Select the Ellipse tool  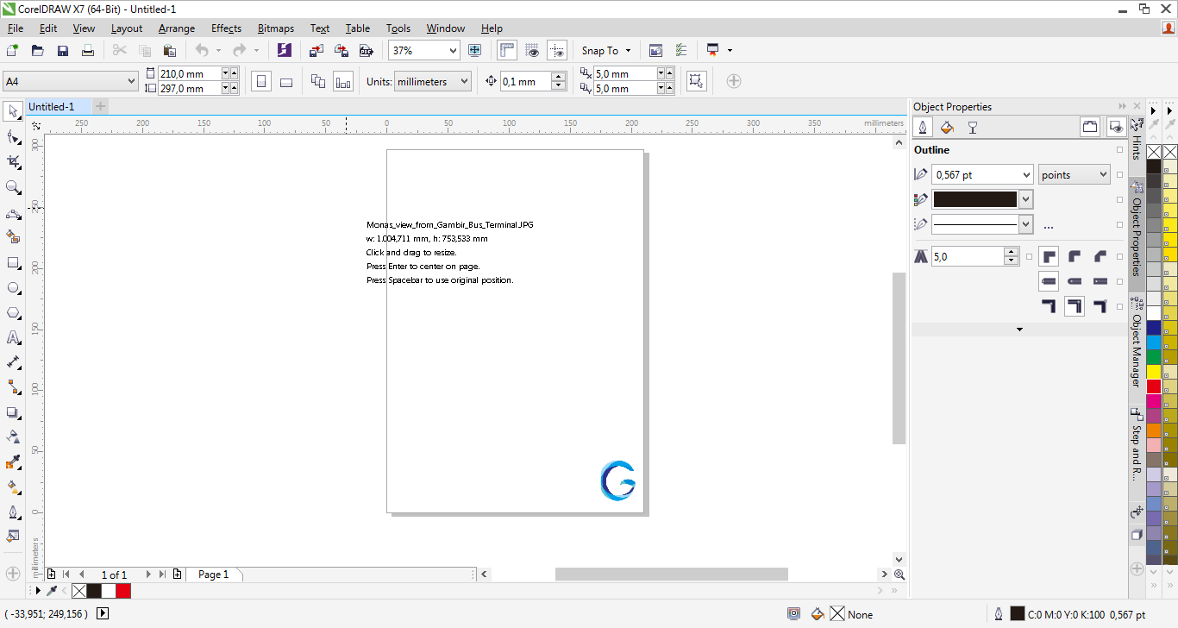(13, 288)
